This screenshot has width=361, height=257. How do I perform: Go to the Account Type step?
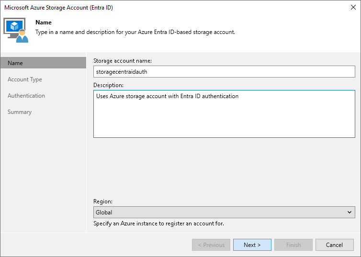(24, 79)
